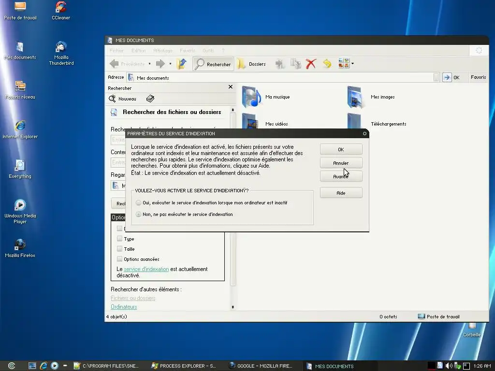The width and height of the screenshot is (495, 371).
Task: Click the book icon next to Nouveau
Action: 150,99
